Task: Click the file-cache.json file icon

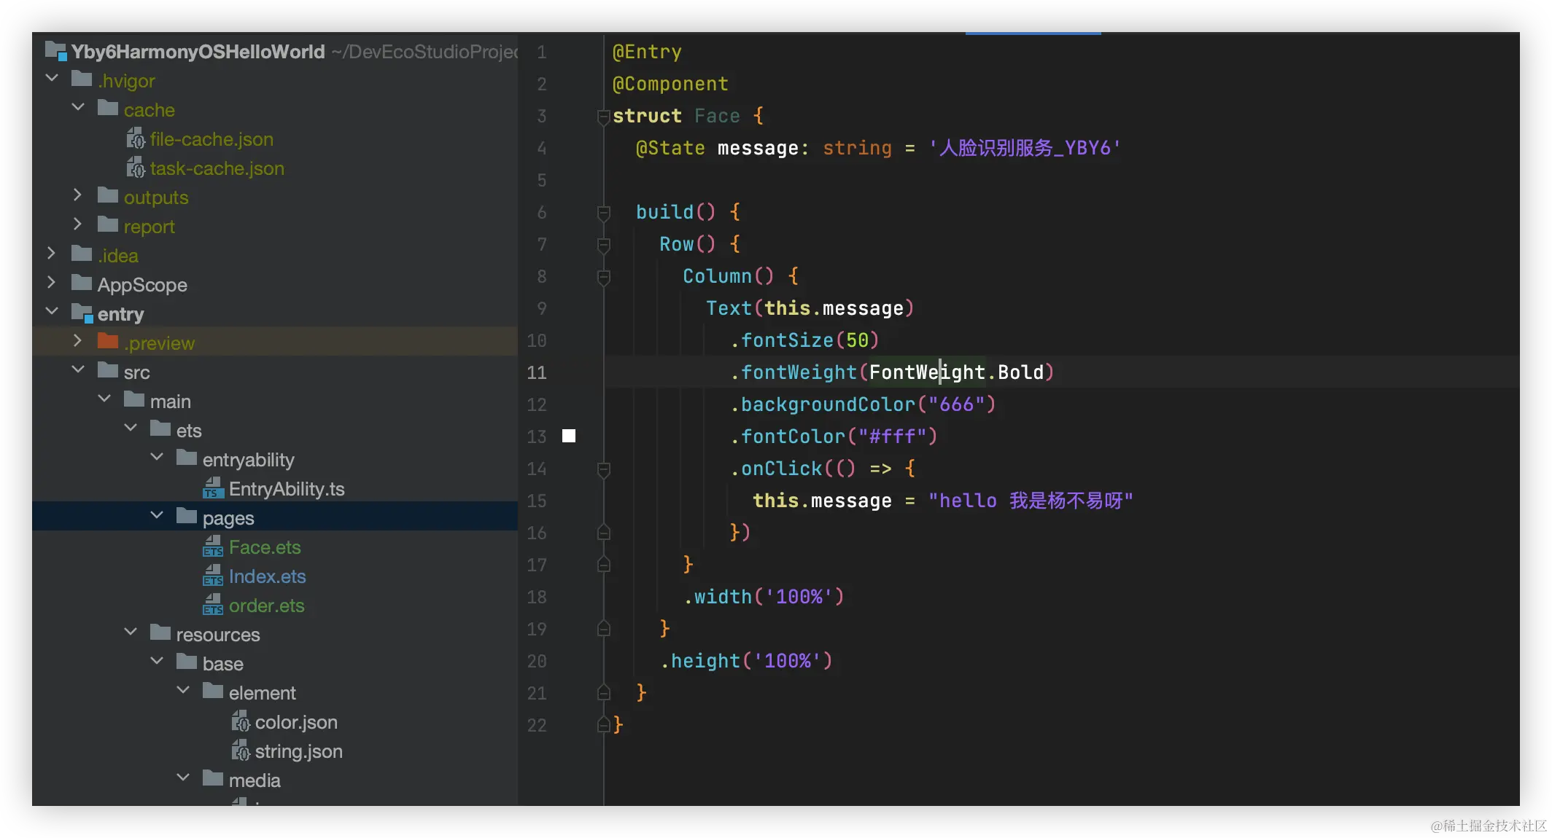Action: coord(136,138)
